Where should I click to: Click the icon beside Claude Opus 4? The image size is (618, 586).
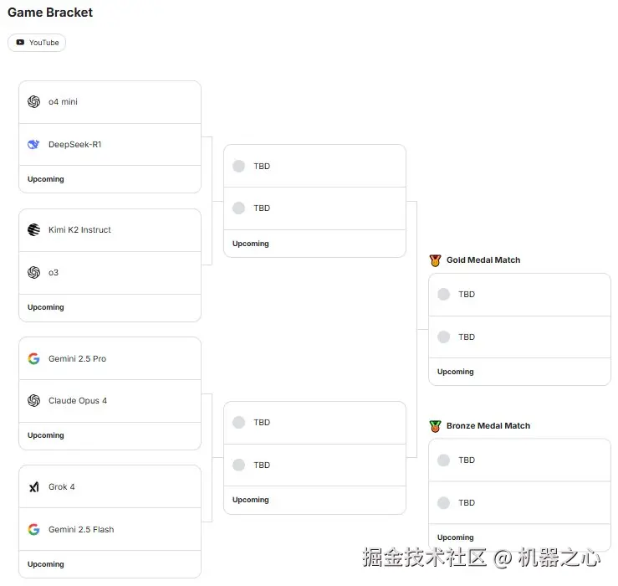click(x=34, y=401)
